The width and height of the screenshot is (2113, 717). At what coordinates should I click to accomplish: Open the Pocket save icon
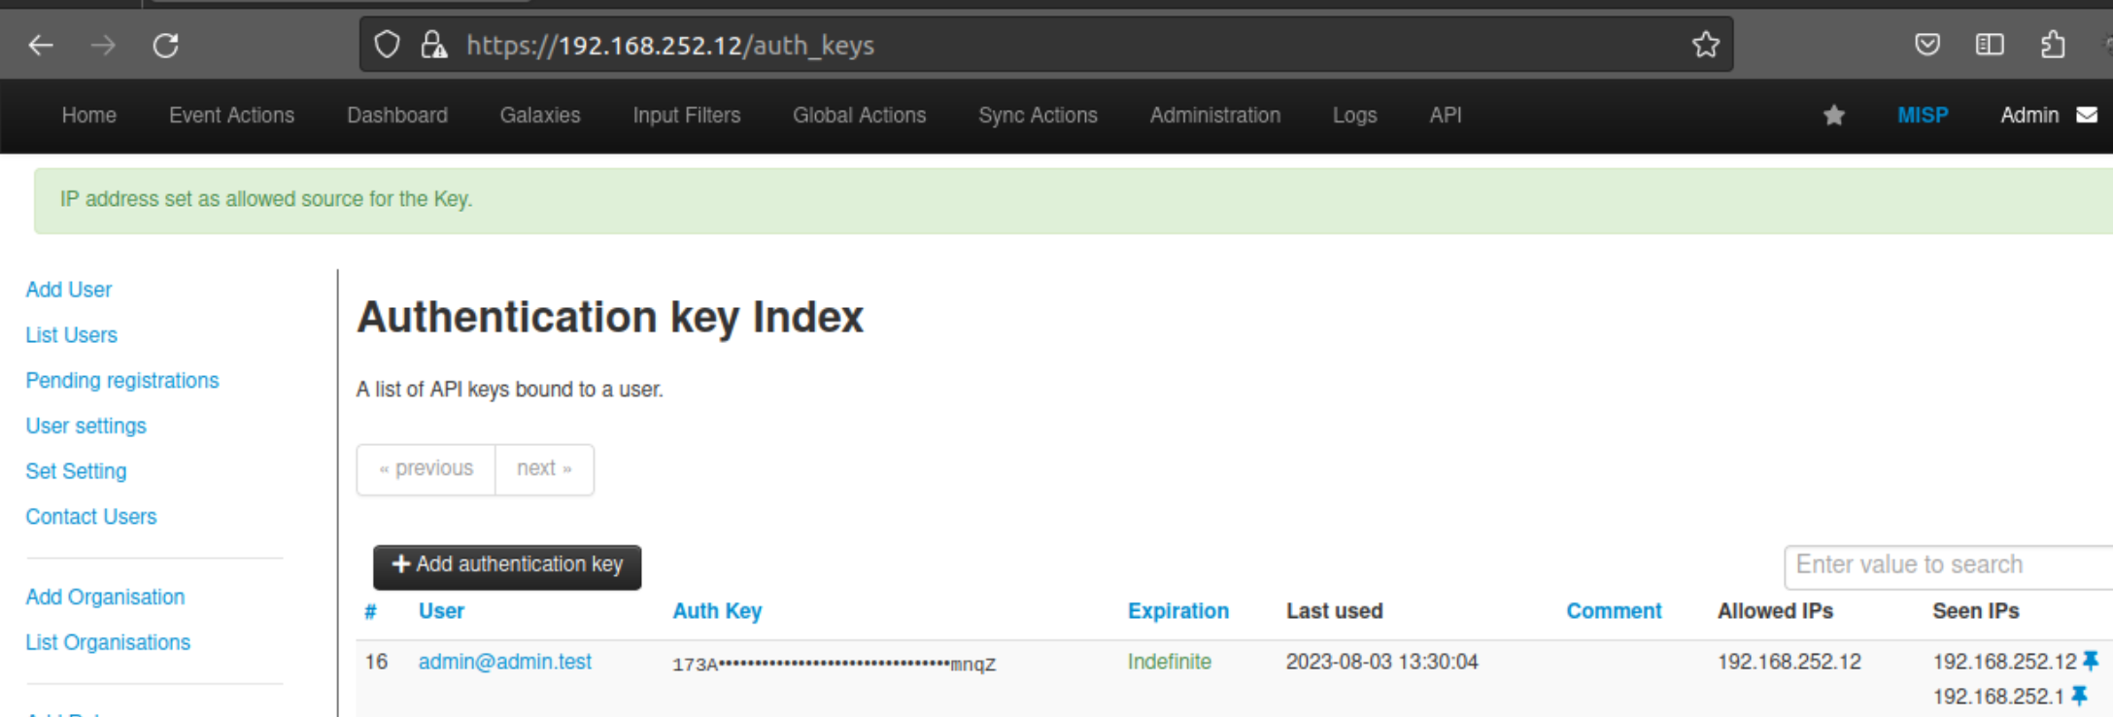1927,45
